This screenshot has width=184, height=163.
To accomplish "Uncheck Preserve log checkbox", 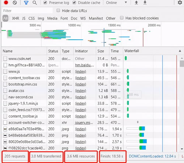I will [x=45, y=3].
